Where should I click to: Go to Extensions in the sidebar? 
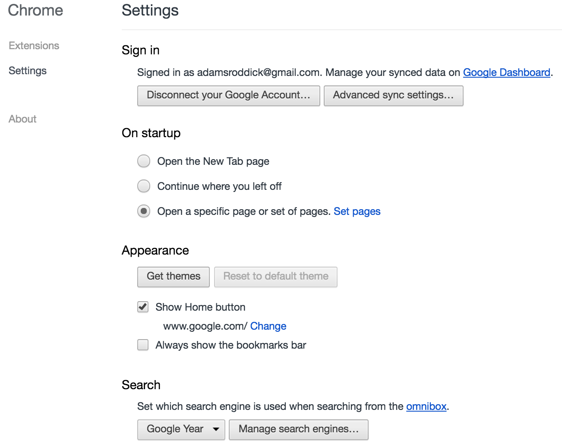[34, 46]
